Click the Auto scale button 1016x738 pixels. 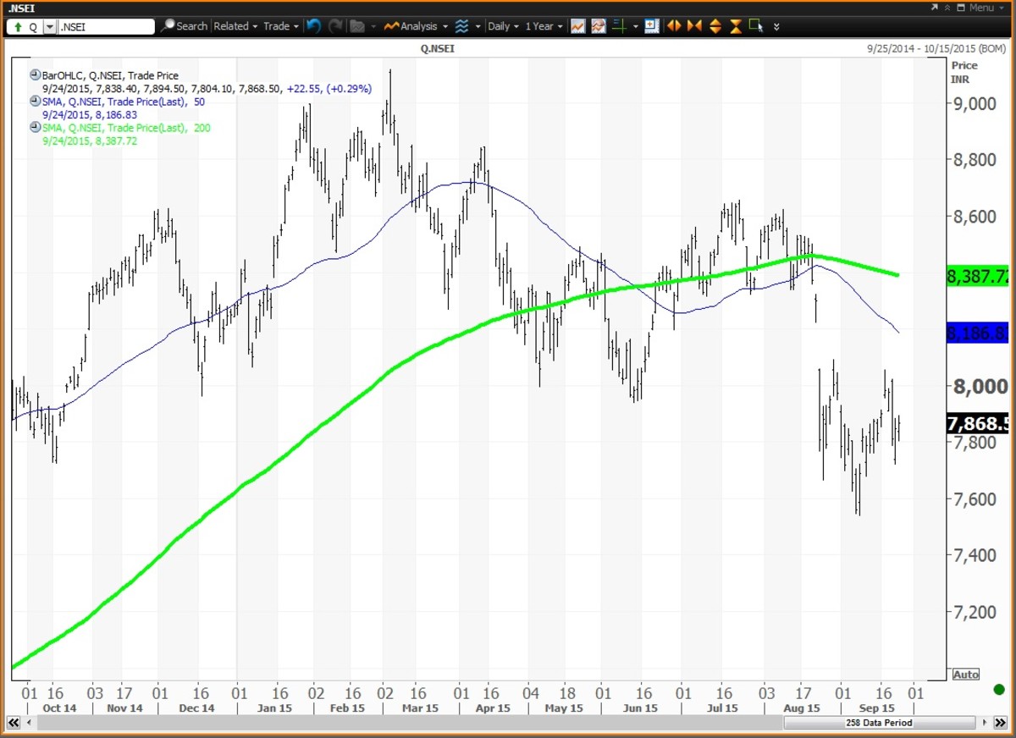pyautogui.click(x=965, y=675)
